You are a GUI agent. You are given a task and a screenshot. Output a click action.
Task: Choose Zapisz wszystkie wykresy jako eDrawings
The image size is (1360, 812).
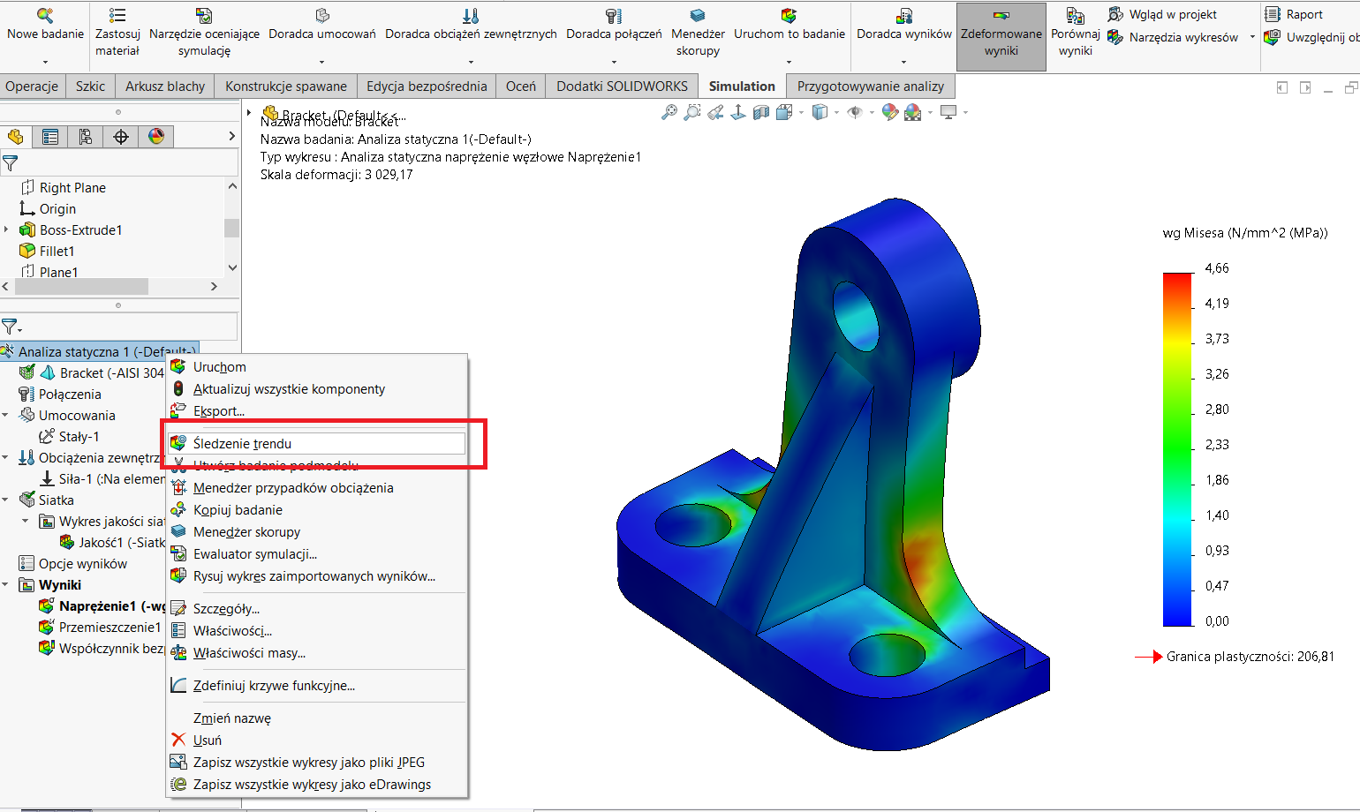[x=317, y=784]
